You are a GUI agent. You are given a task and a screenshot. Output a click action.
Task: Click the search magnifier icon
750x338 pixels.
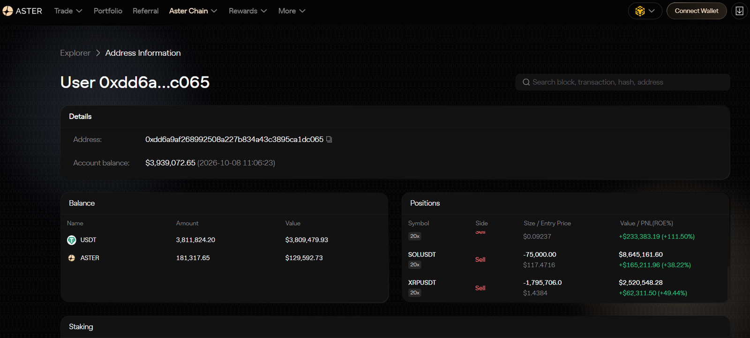pos(526,82)
